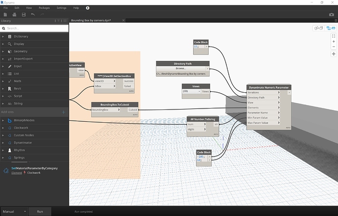
Task: Expand the Dynanimator add-on
Action: coord(3,143)
